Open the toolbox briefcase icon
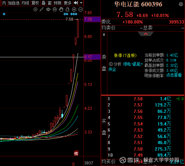 [x=55, y=10]
